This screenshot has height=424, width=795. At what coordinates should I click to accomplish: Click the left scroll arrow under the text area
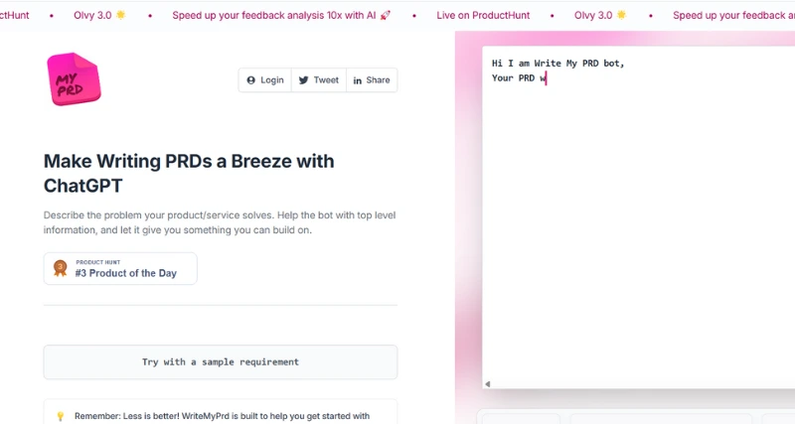(x=487, y=383)
